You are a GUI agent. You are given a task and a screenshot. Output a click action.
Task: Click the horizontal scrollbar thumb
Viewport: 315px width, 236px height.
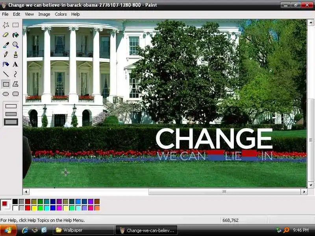coord(224,192)
